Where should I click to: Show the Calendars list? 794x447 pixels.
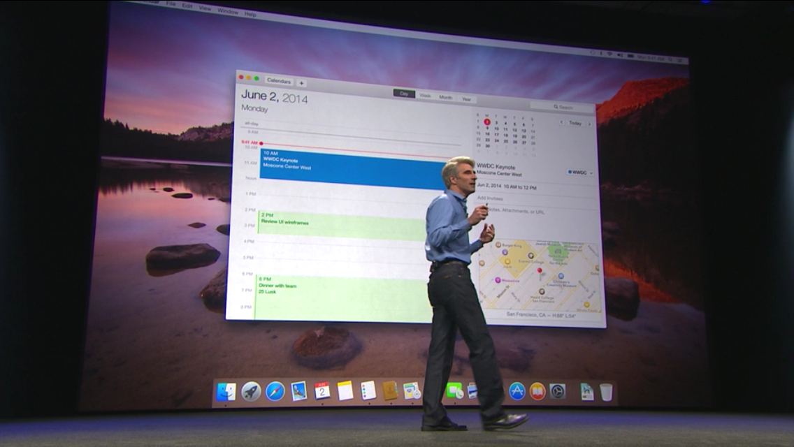(x=278, y=81)
